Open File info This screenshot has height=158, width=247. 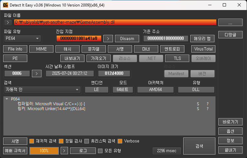click(x=15, y=49)
